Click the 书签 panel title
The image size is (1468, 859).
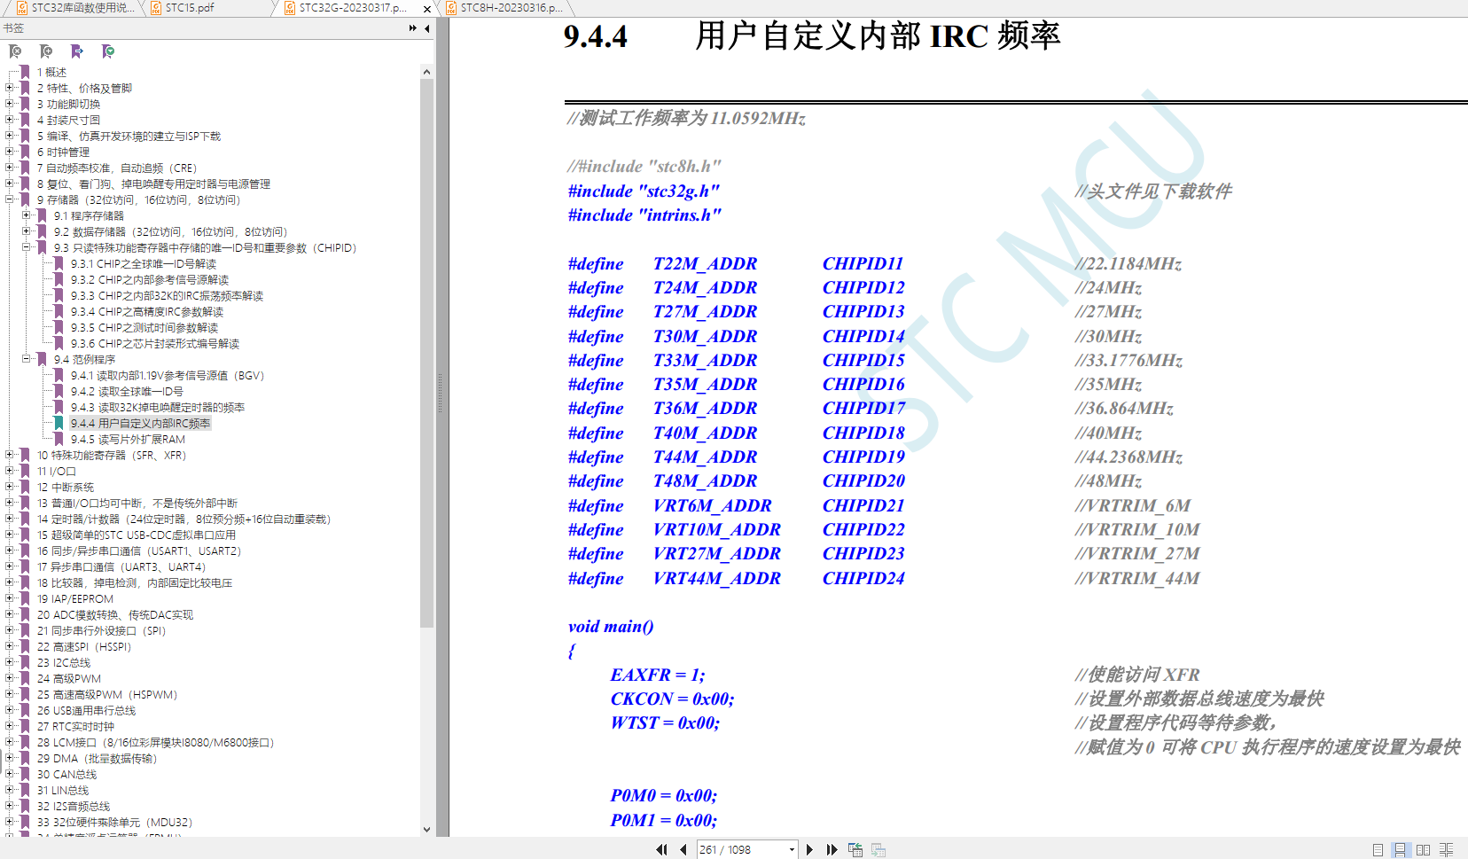point(13,28)
